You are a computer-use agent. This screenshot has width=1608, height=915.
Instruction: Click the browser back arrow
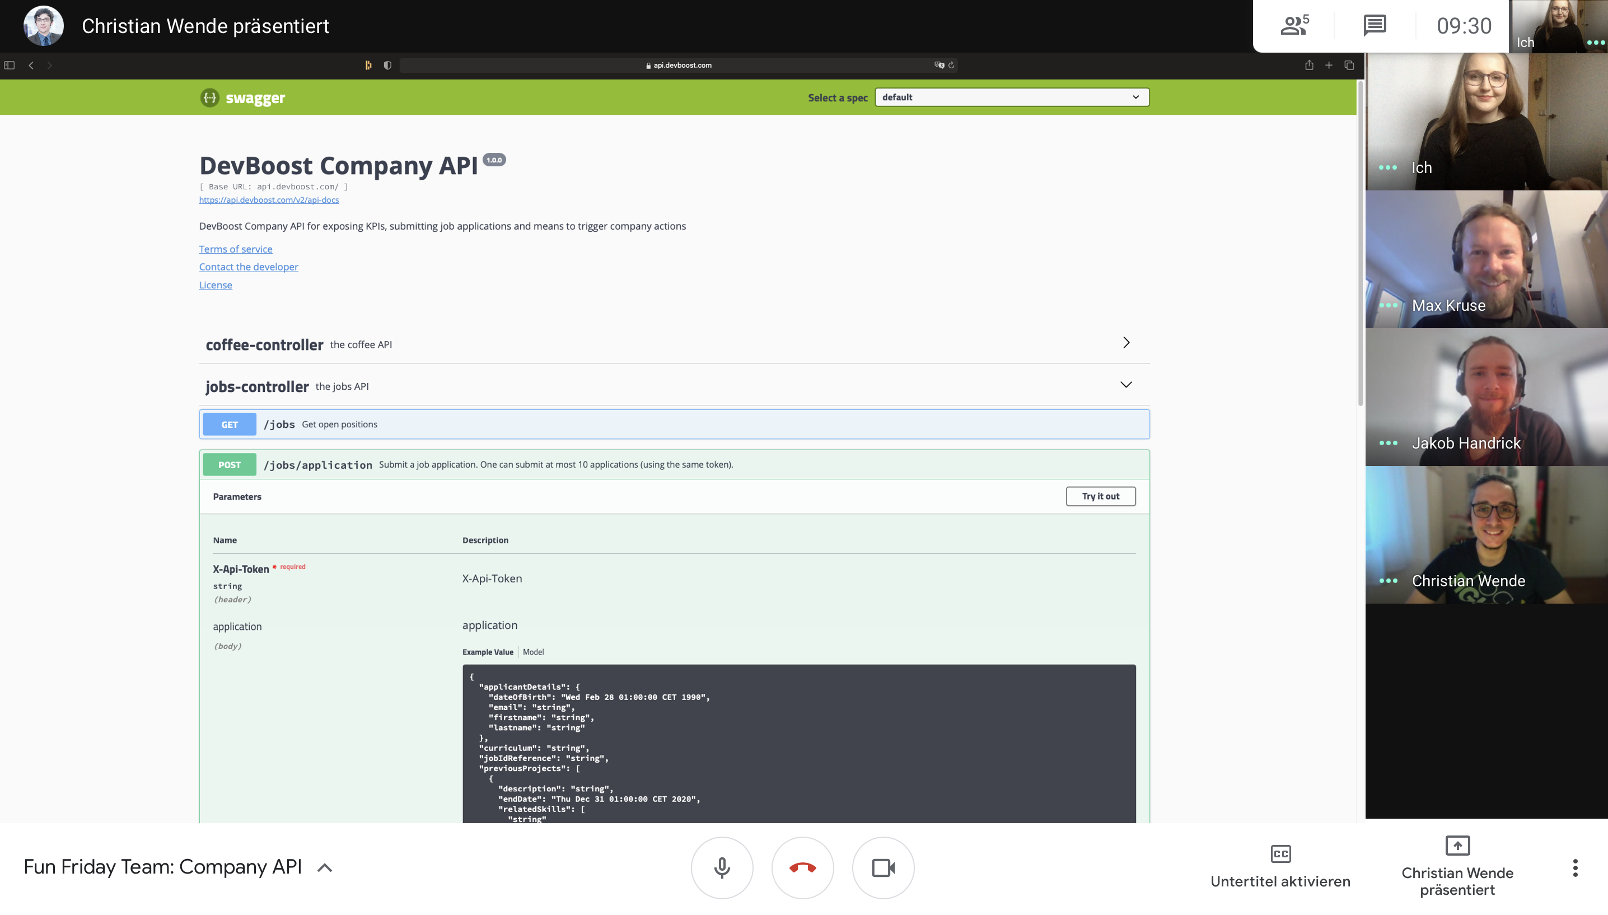click(x=31, y=65)
